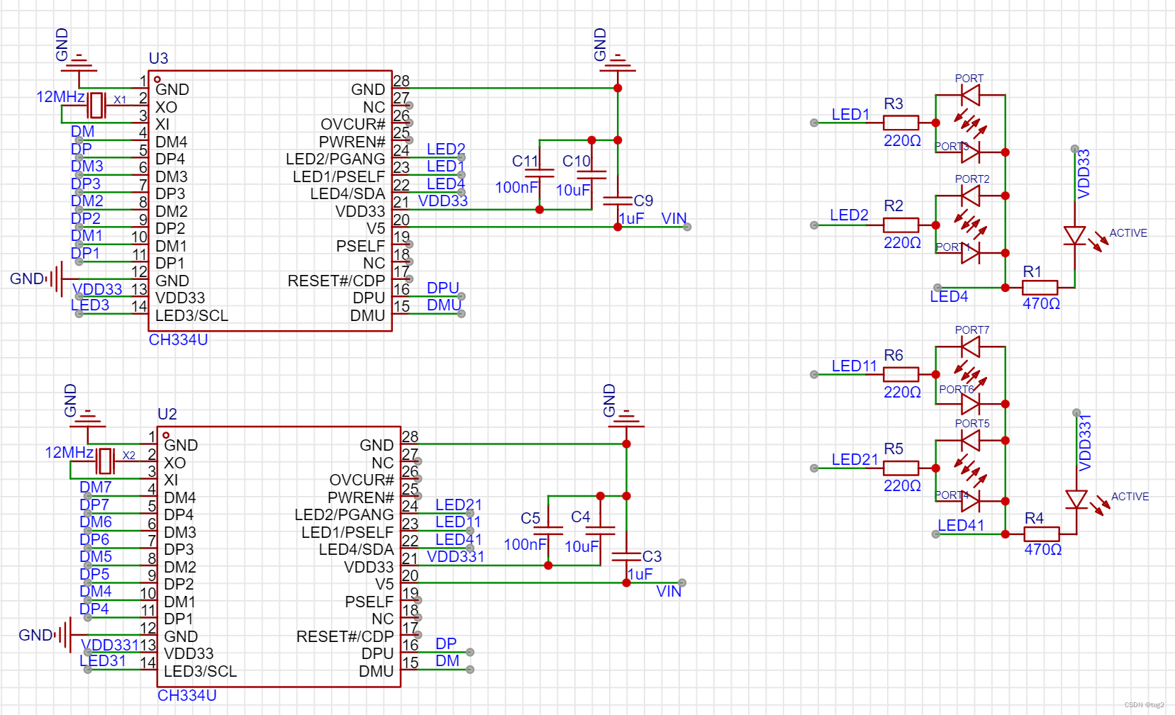Click the LED1 wire endpoint left of R3

point(814,123)
